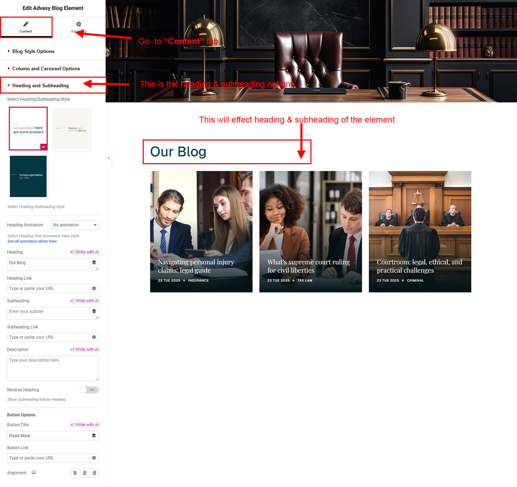Image resolution: width=517 pixels, height=487 pixels.
Task: Click dynamic tags icon in Button Title field
Action: (x=94, y=436)
